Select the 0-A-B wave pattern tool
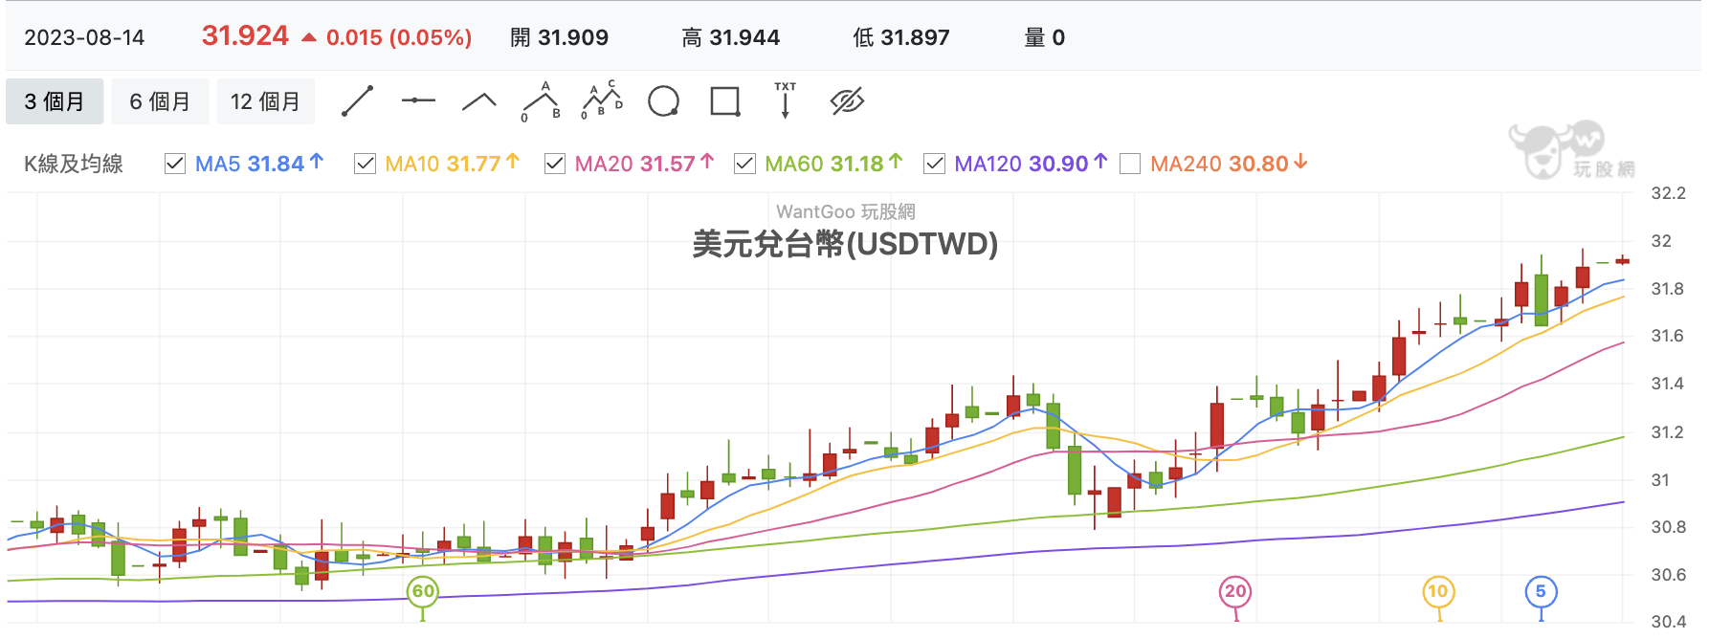Screen dimensions: 1709x639 541,101
